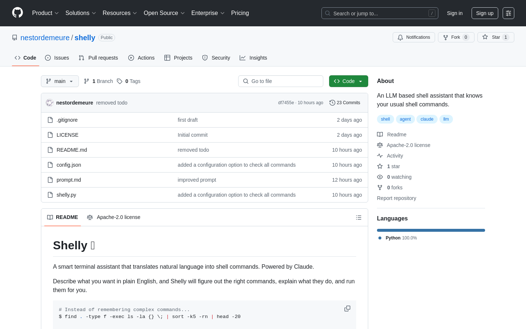Click file icon next to config.json
Image resolution: width=526 pixels, height=329 pixels.
point(50,165)
